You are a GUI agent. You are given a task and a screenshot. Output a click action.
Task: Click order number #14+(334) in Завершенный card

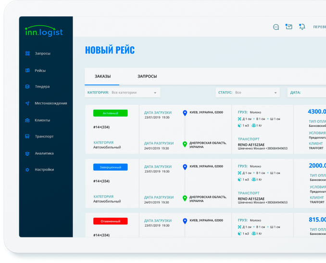[101, 181]
